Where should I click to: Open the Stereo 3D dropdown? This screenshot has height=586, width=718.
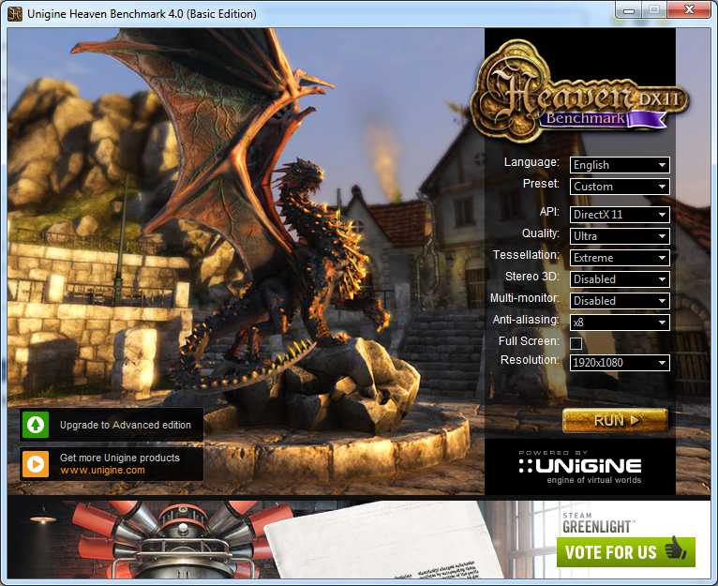click(620, 279)
